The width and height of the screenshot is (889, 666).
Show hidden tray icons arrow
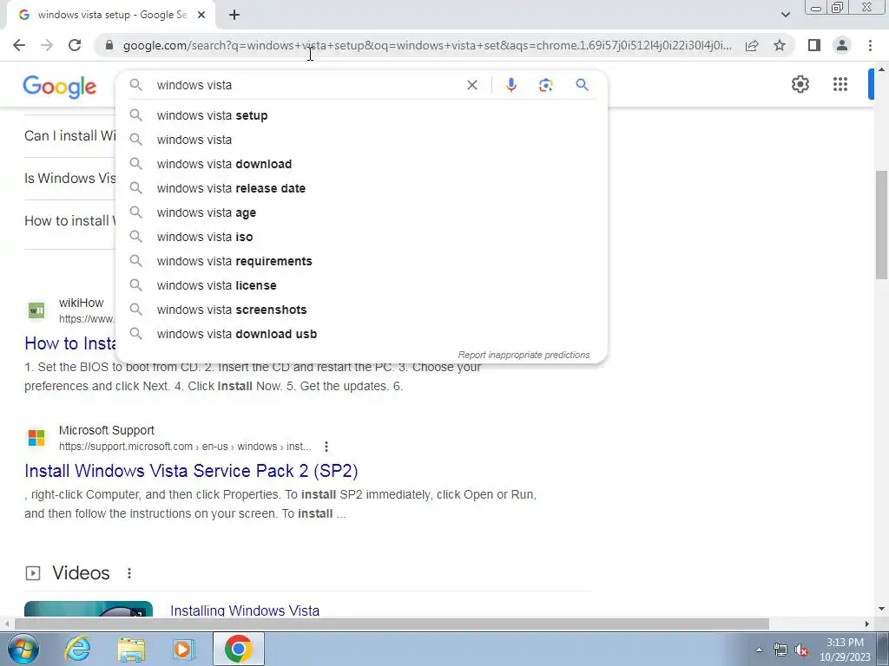click(759, 650)
